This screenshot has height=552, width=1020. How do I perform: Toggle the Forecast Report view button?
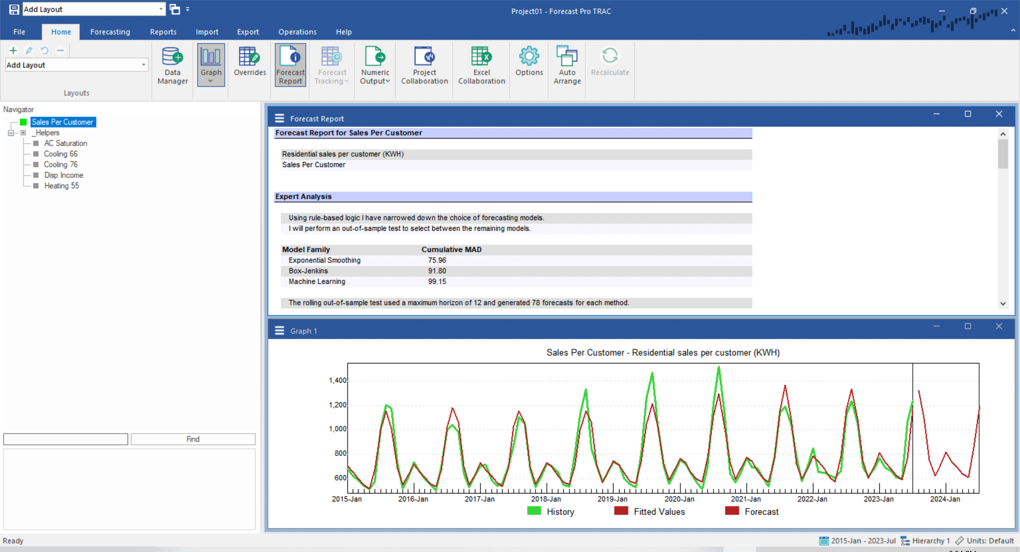(x=290, y=65)
